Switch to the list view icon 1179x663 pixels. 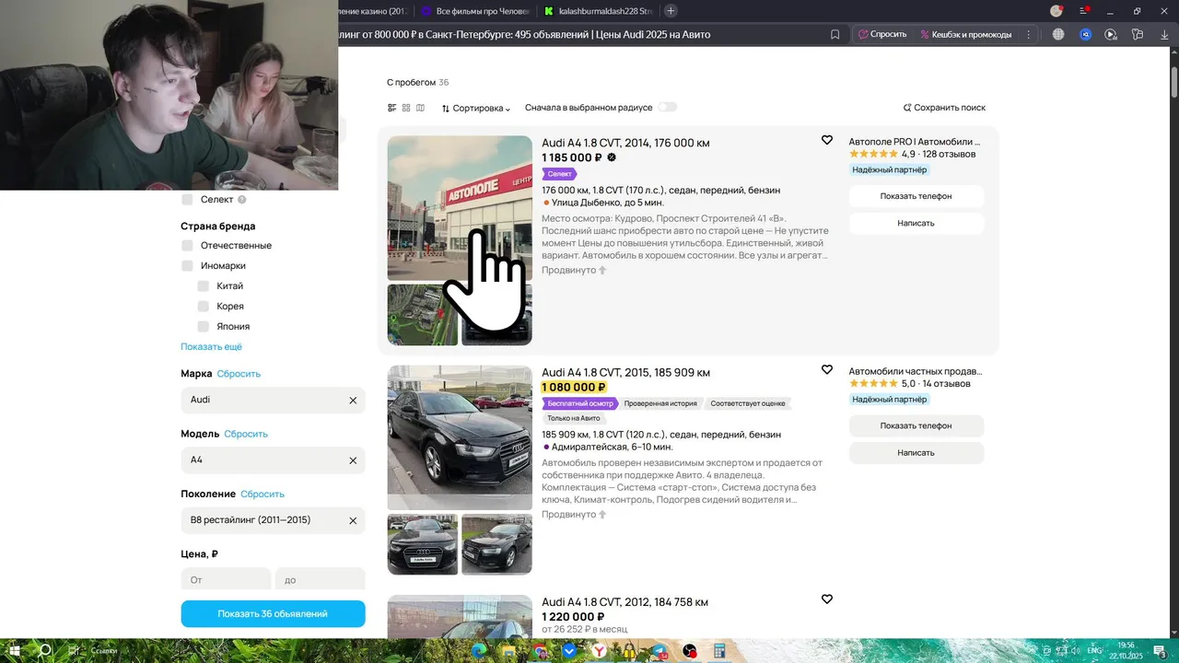point(391,108)
